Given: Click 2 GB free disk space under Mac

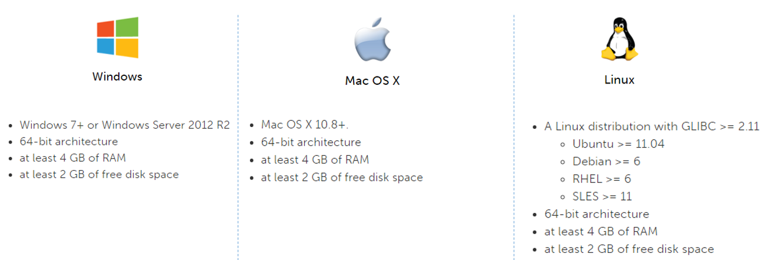Looking at the screenshot, I should click(342, 178).
